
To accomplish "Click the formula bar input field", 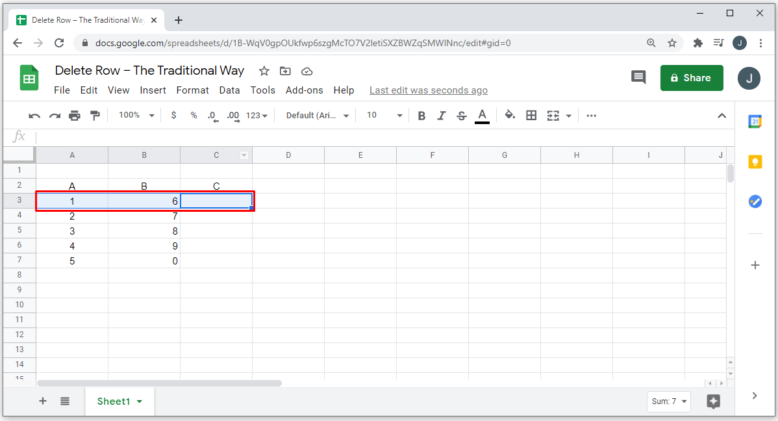I will click(377, 136).
